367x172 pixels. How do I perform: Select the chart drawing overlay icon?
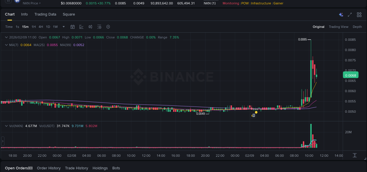(81, 27)
